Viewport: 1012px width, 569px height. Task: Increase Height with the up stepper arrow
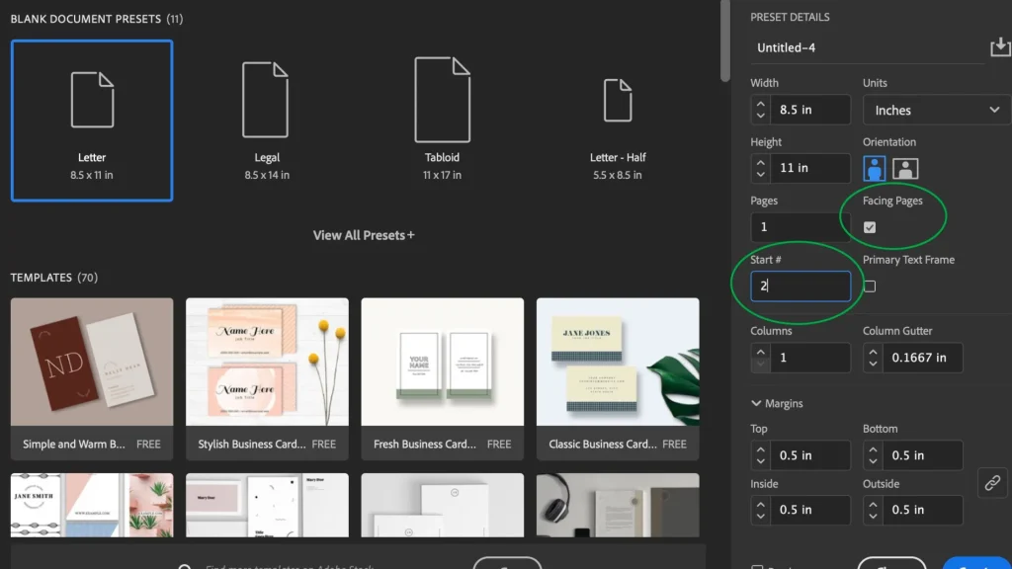click(760, 162)
